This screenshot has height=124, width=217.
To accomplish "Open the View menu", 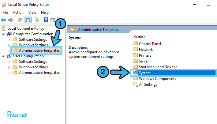I will tap(32, 13).
